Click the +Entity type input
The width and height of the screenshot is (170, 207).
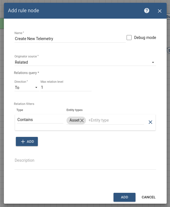point(115,120)
